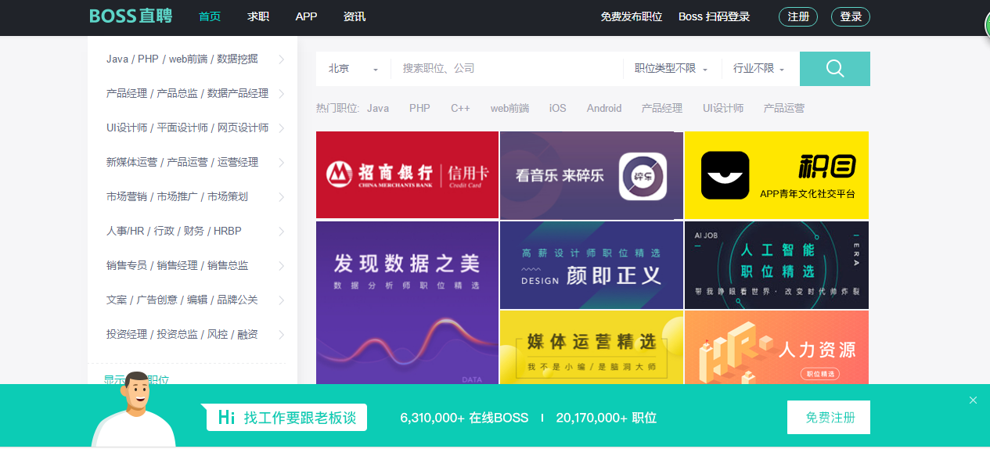Image resolution: width=990 pixels, height=449 pixels.
Task: Expand the 产品经理 / 产品总监 category arrow
Action: [281, 94]
